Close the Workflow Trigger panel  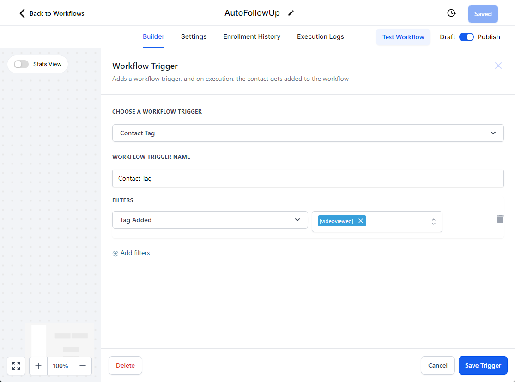498,66
